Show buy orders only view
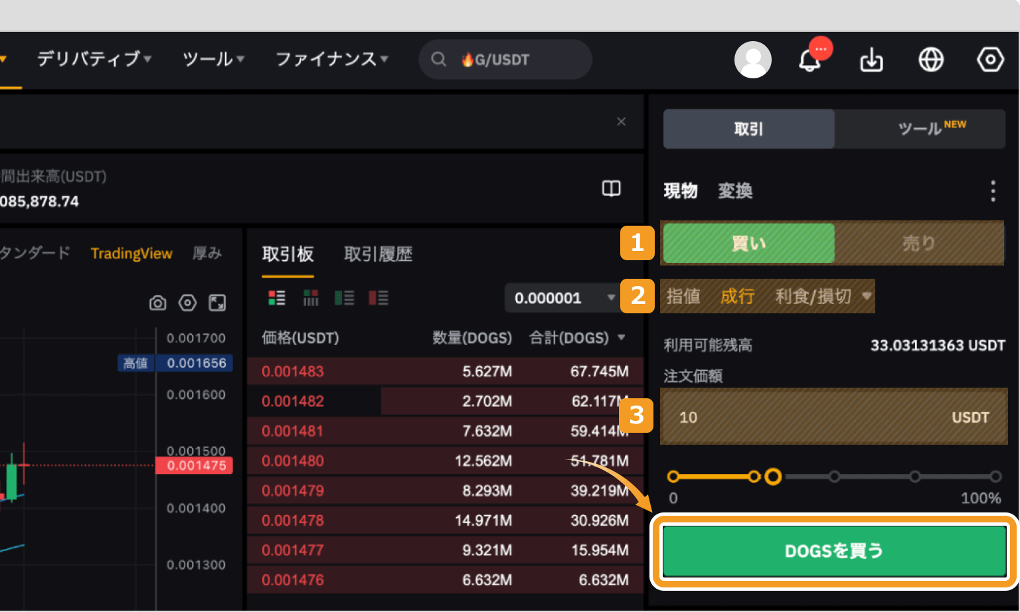The image size is (1020, 612). (x=344, y=297)
